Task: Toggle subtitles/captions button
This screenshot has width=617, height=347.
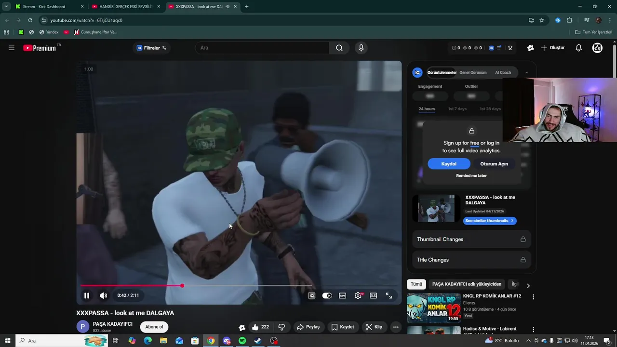Action: [342, 295]
